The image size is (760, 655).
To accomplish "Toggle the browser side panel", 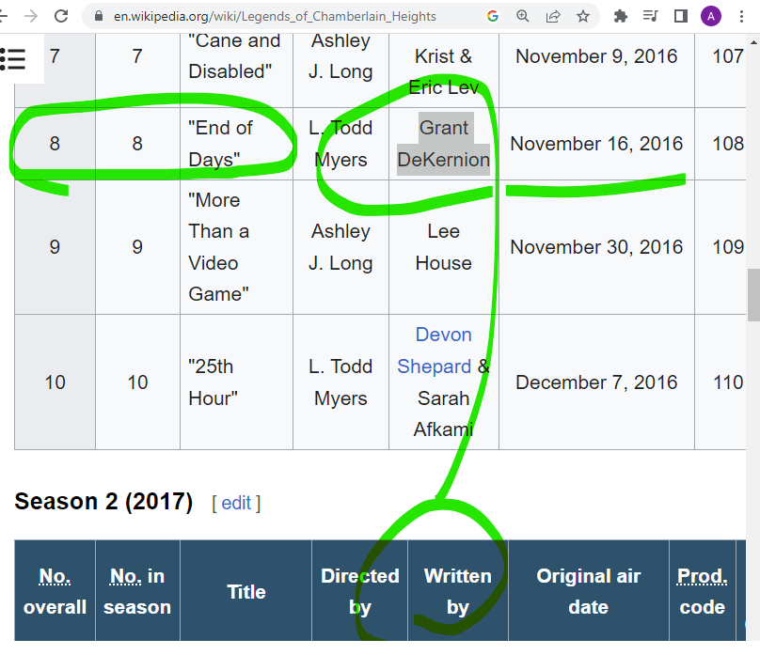I will click(680, 16).
